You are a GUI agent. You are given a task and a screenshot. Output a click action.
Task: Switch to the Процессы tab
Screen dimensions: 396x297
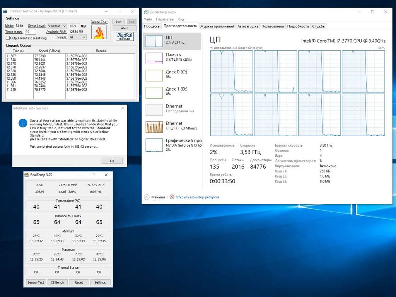(152, 26)
